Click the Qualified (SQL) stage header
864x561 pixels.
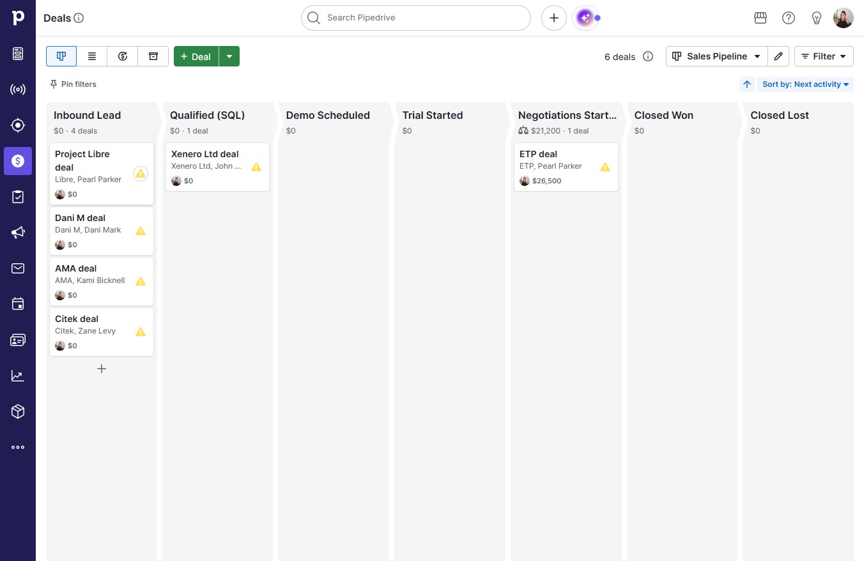coord(207,115)
